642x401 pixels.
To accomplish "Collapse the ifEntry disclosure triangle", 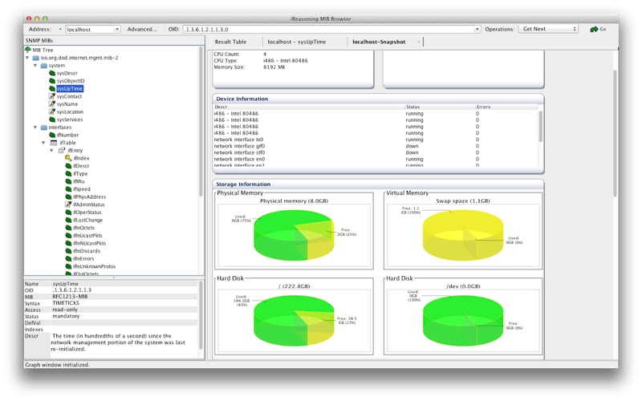I will pos(52,151).
